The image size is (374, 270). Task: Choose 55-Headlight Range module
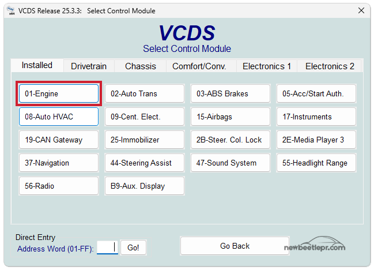coord(316,163)
